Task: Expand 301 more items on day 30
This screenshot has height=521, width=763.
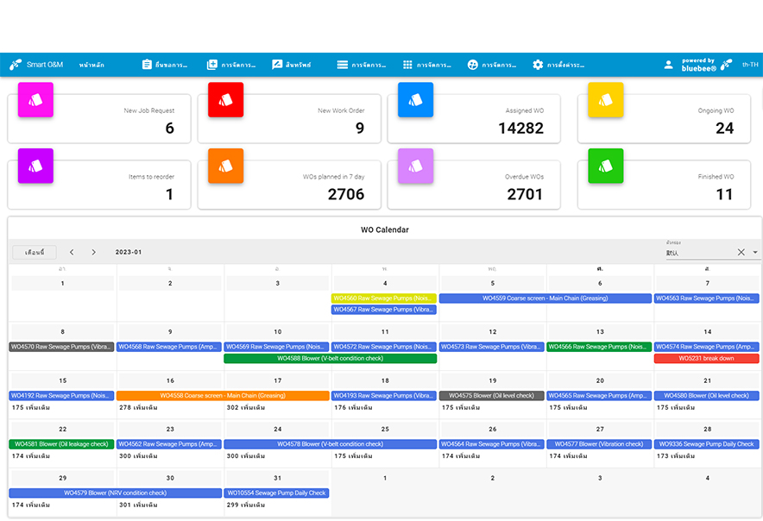Action: (x=137, y=505)
